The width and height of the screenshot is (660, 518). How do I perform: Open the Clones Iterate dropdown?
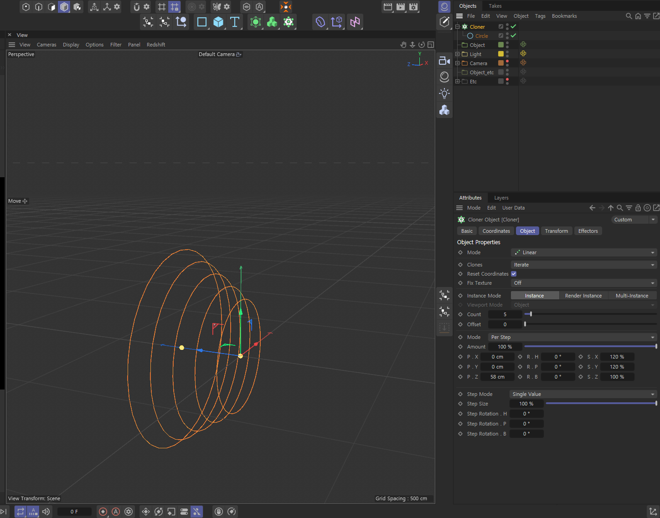pos(584,265)
